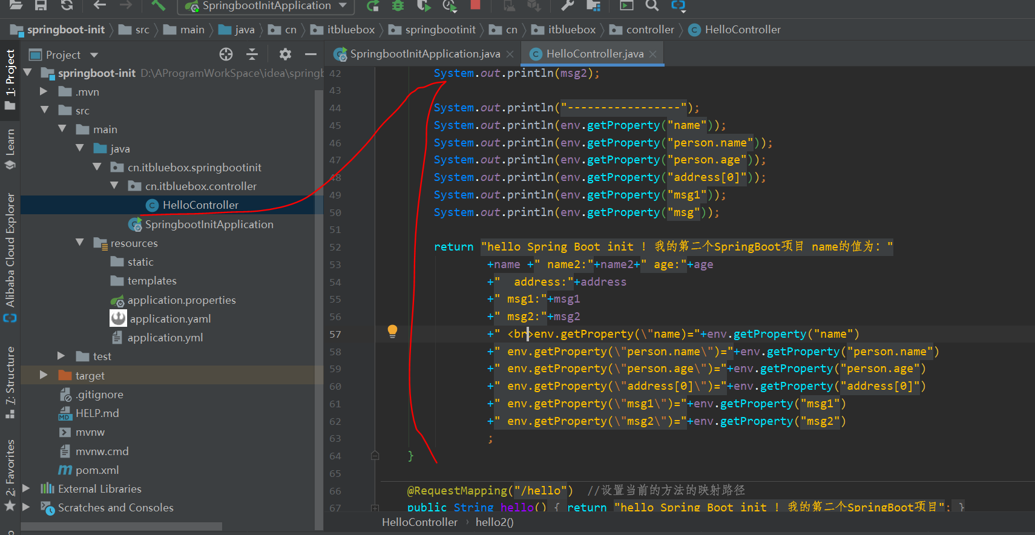Screen dimensions: 1035x535
Task: Expand Scratches and Consoles node
Action: 26,507
